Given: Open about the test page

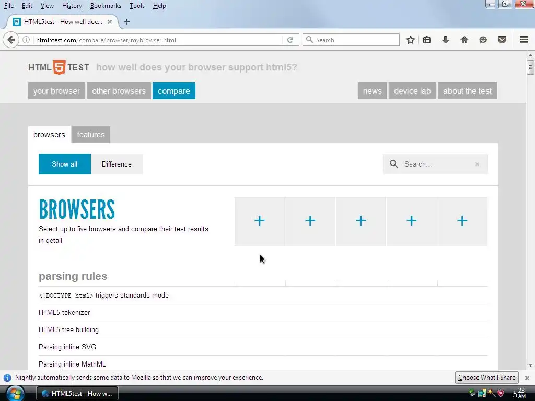Looking at the screenshot, I should point(467,91).
